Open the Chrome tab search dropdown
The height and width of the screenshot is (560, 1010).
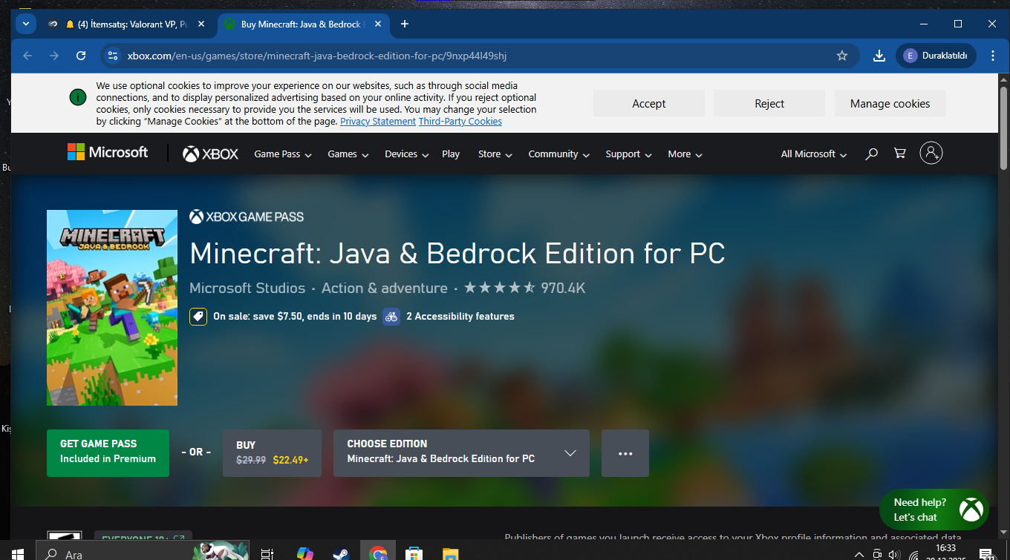(26, 24)
